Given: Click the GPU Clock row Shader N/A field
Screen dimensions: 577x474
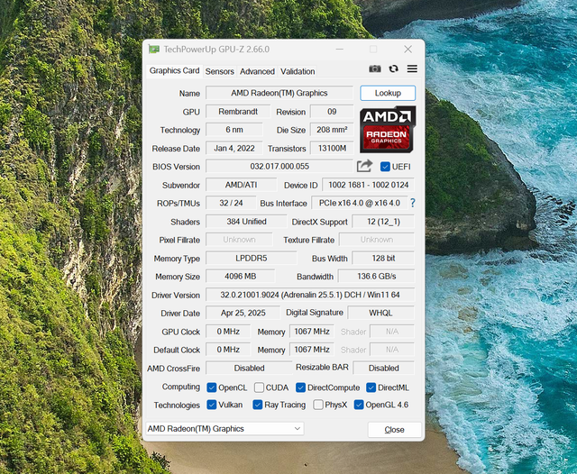Looking at the screenshot, I should pyautogui.click(x=392, y=332).
